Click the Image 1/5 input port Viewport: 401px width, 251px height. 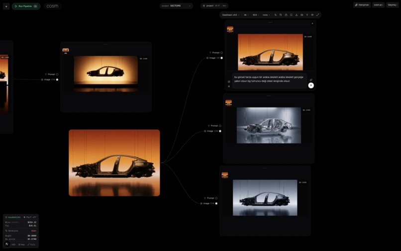pyautogui.click(x=221, y=58)
